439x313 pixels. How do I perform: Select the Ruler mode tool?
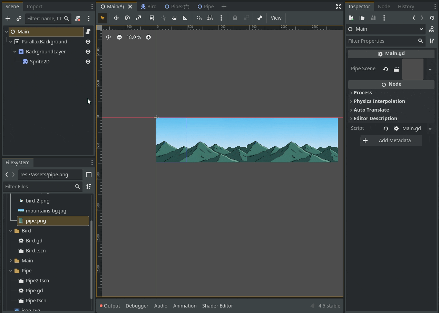pos(185,18)
